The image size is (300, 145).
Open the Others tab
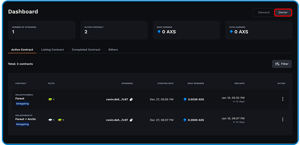pyautogui.click(x=113, y=50)
